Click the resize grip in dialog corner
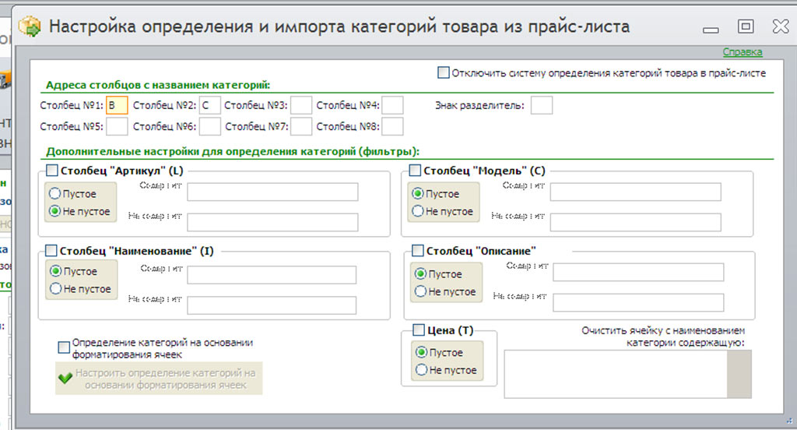Viewport: 797px width, 430px height. 789,421
